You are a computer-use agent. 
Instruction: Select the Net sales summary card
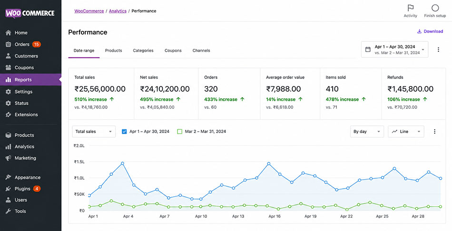[166, 94]
